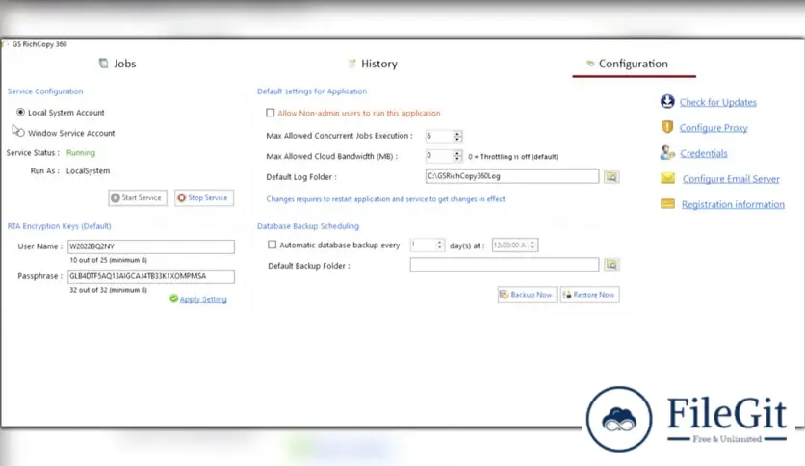Click the Running service status text
This screenshot has width=805, height=466.
81,152
